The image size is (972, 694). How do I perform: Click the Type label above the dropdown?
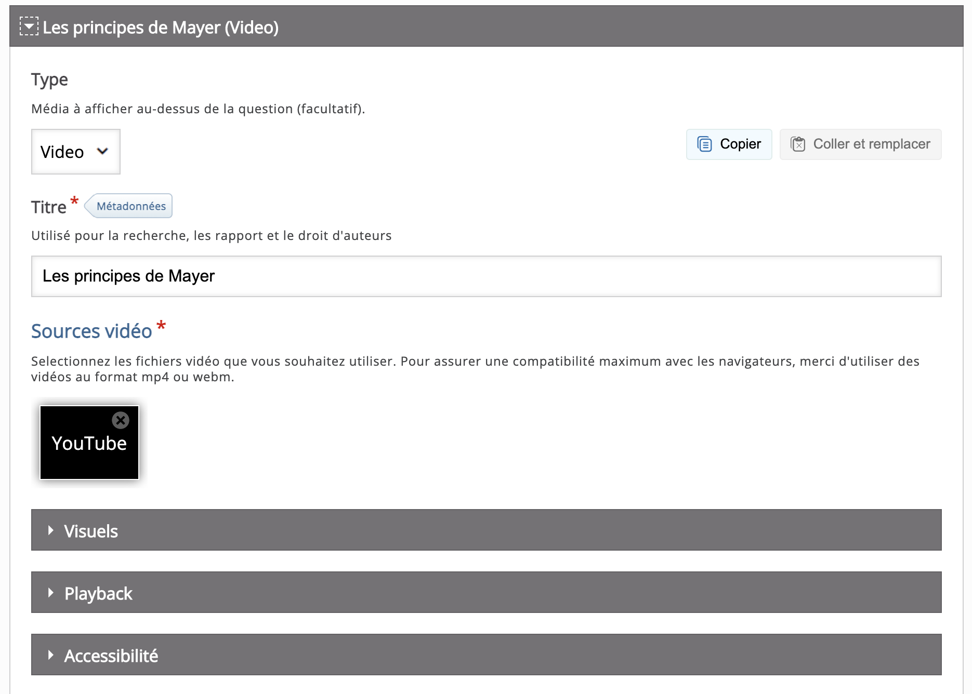pyautogui.click(x=49, y=79)
